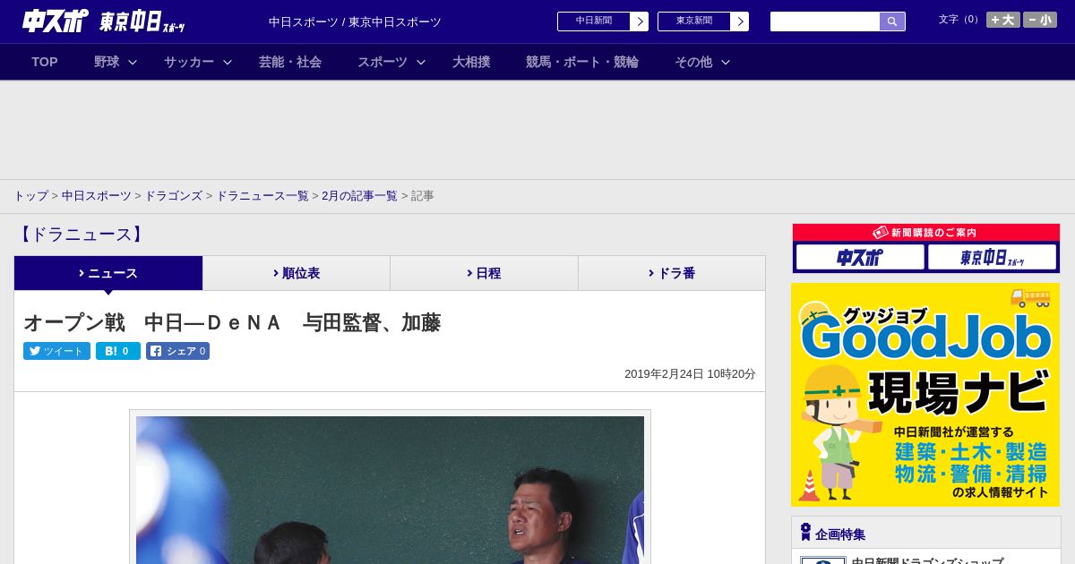
Task: Open the スポーツ navigation menu
Action: click(383, 62)
